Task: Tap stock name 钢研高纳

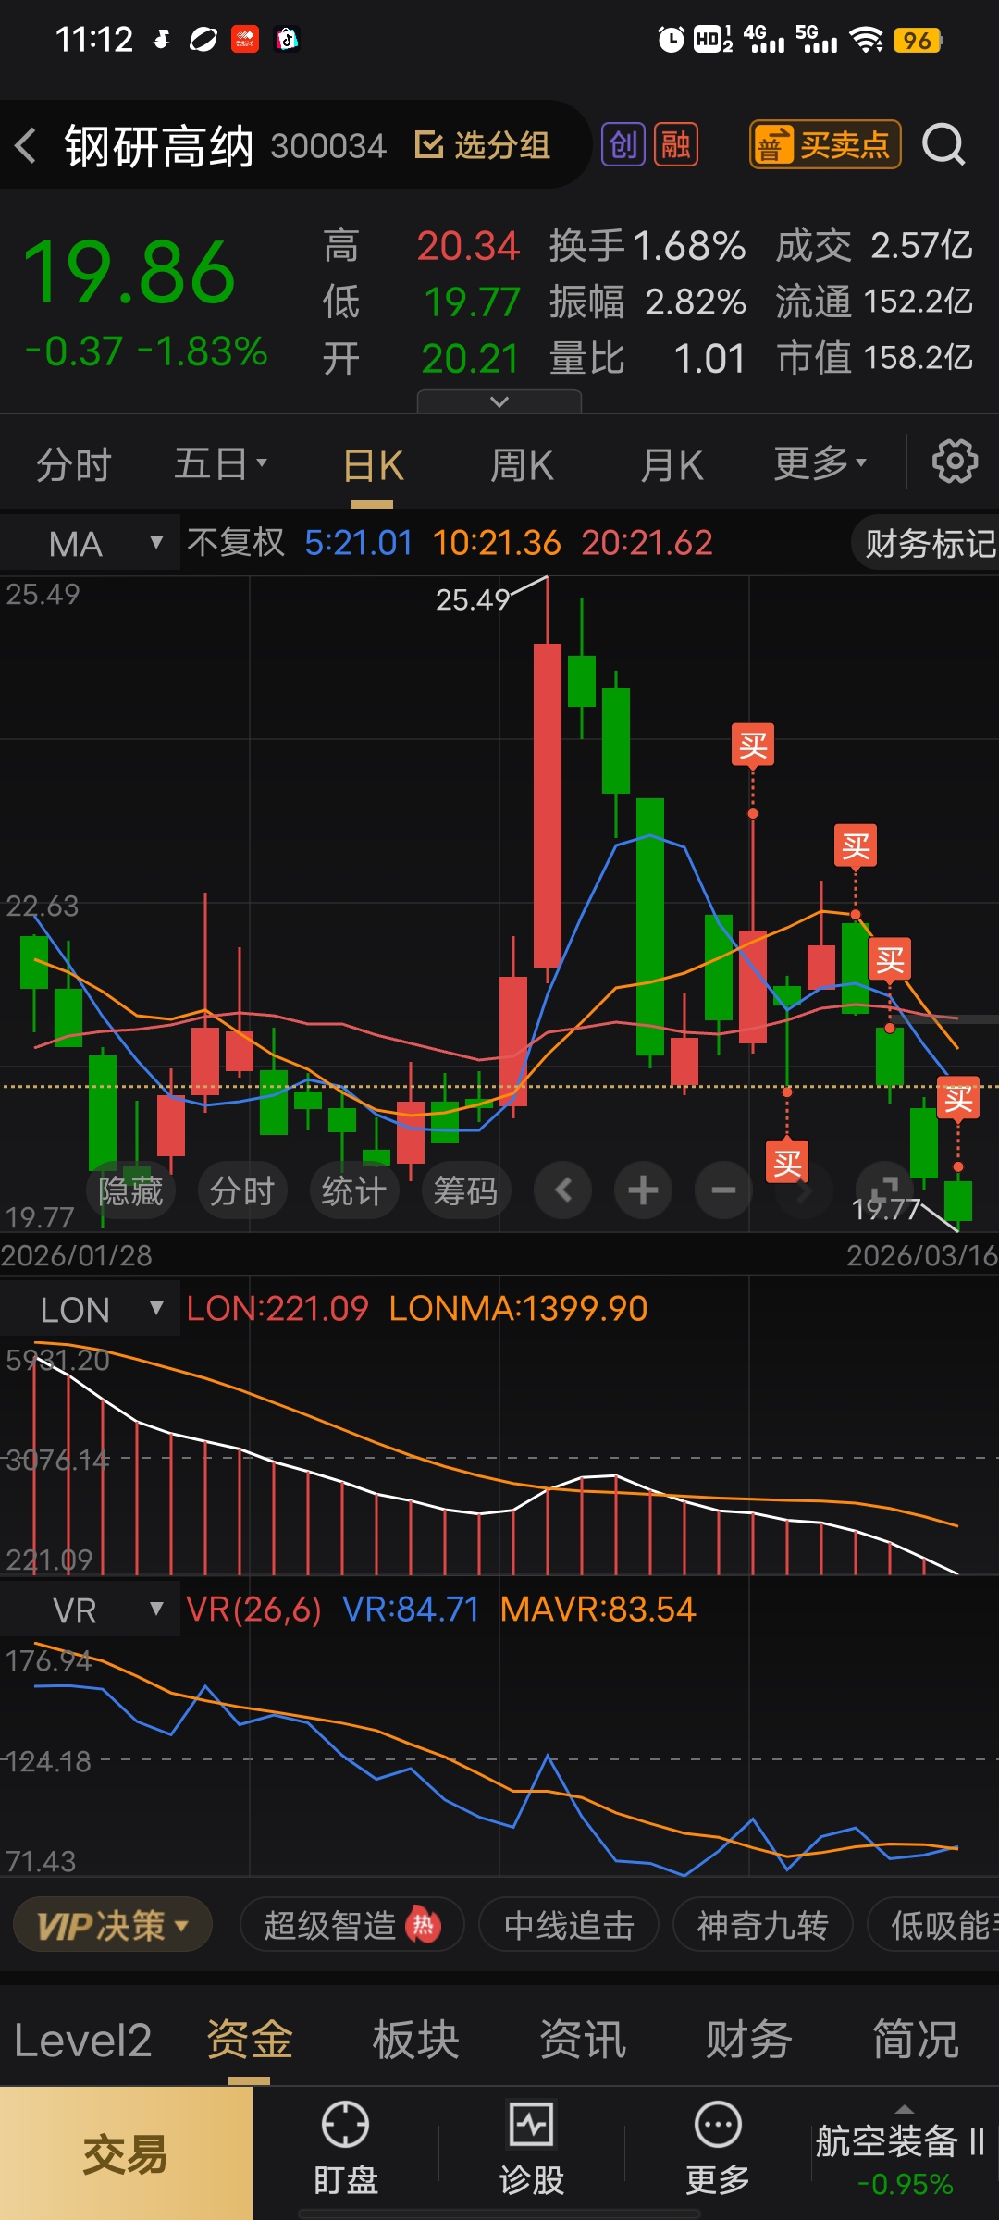Action: 158,146
